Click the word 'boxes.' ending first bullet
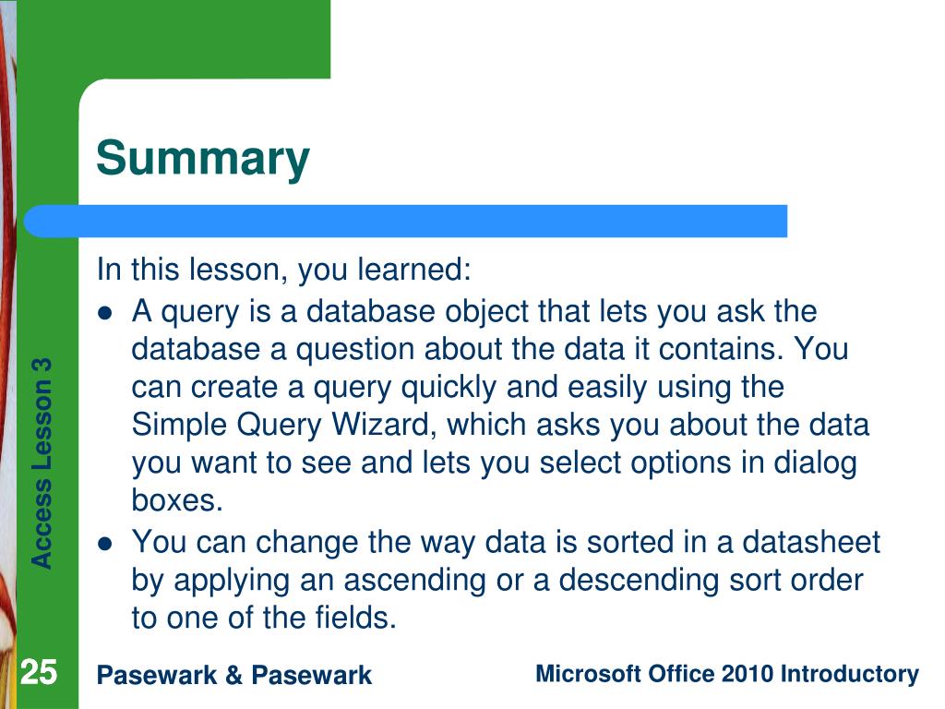 (x=177, y=500)
